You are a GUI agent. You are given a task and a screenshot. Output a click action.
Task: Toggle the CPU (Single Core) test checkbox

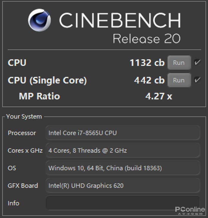coord(197,80)
